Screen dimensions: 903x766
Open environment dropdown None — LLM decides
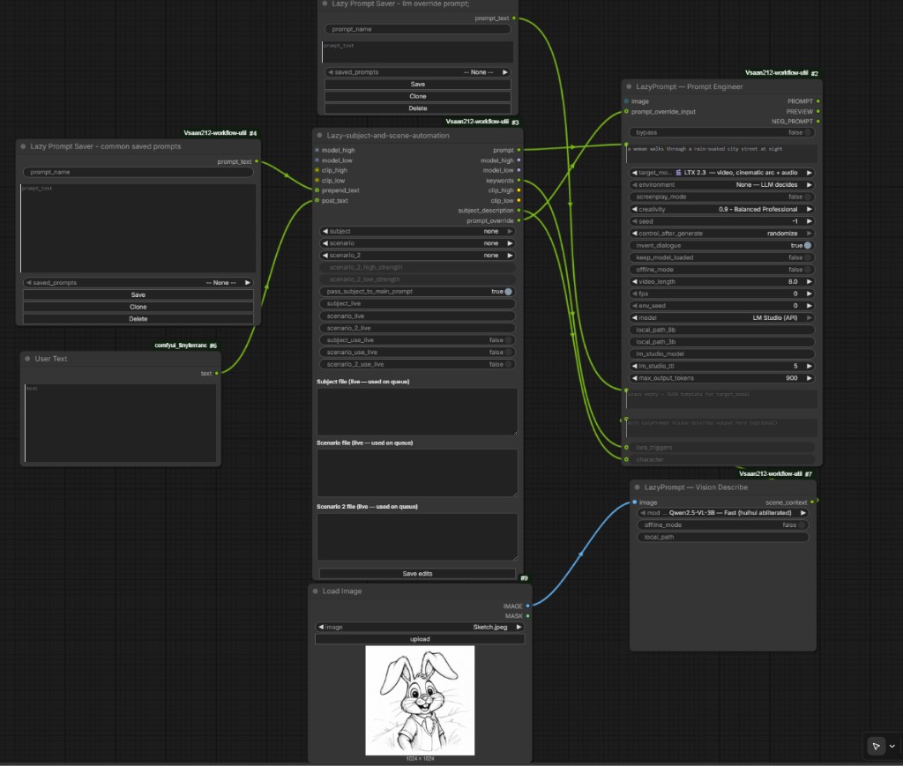click(x=721, y=185)
